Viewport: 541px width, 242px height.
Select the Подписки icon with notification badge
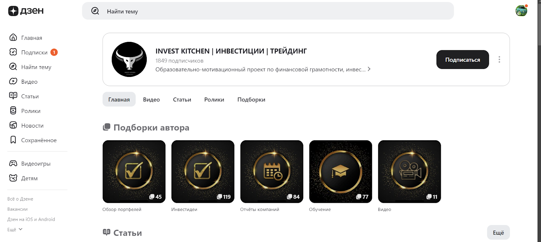point(13,52)
